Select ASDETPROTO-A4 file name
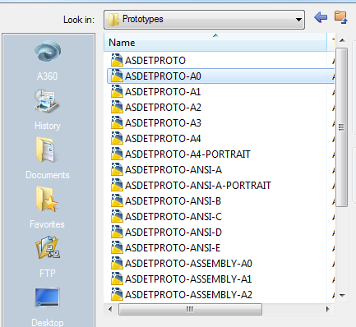The width and height of the screenshot is (356, 327). [x=163, y=139]
